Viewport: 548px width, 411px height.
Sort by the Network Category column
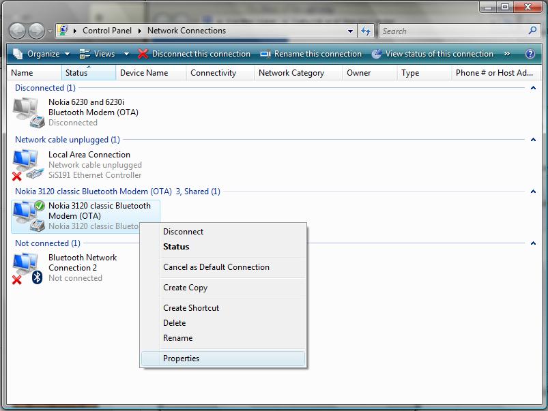coord(298,73)
